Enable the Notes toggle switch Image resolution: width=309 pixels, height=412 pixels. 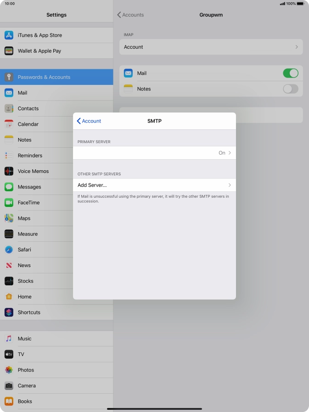(290, 89)
